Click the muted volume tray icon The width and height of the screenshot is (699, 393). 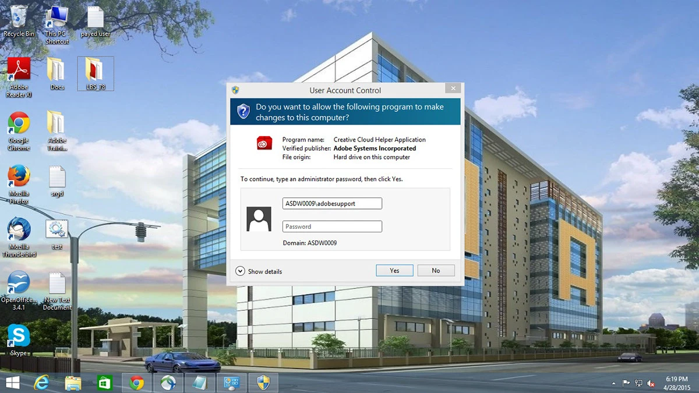tap(651, 383)
